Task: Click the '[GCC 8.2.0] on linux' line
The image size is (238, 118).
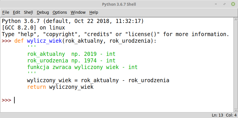Action: (33, 28)
